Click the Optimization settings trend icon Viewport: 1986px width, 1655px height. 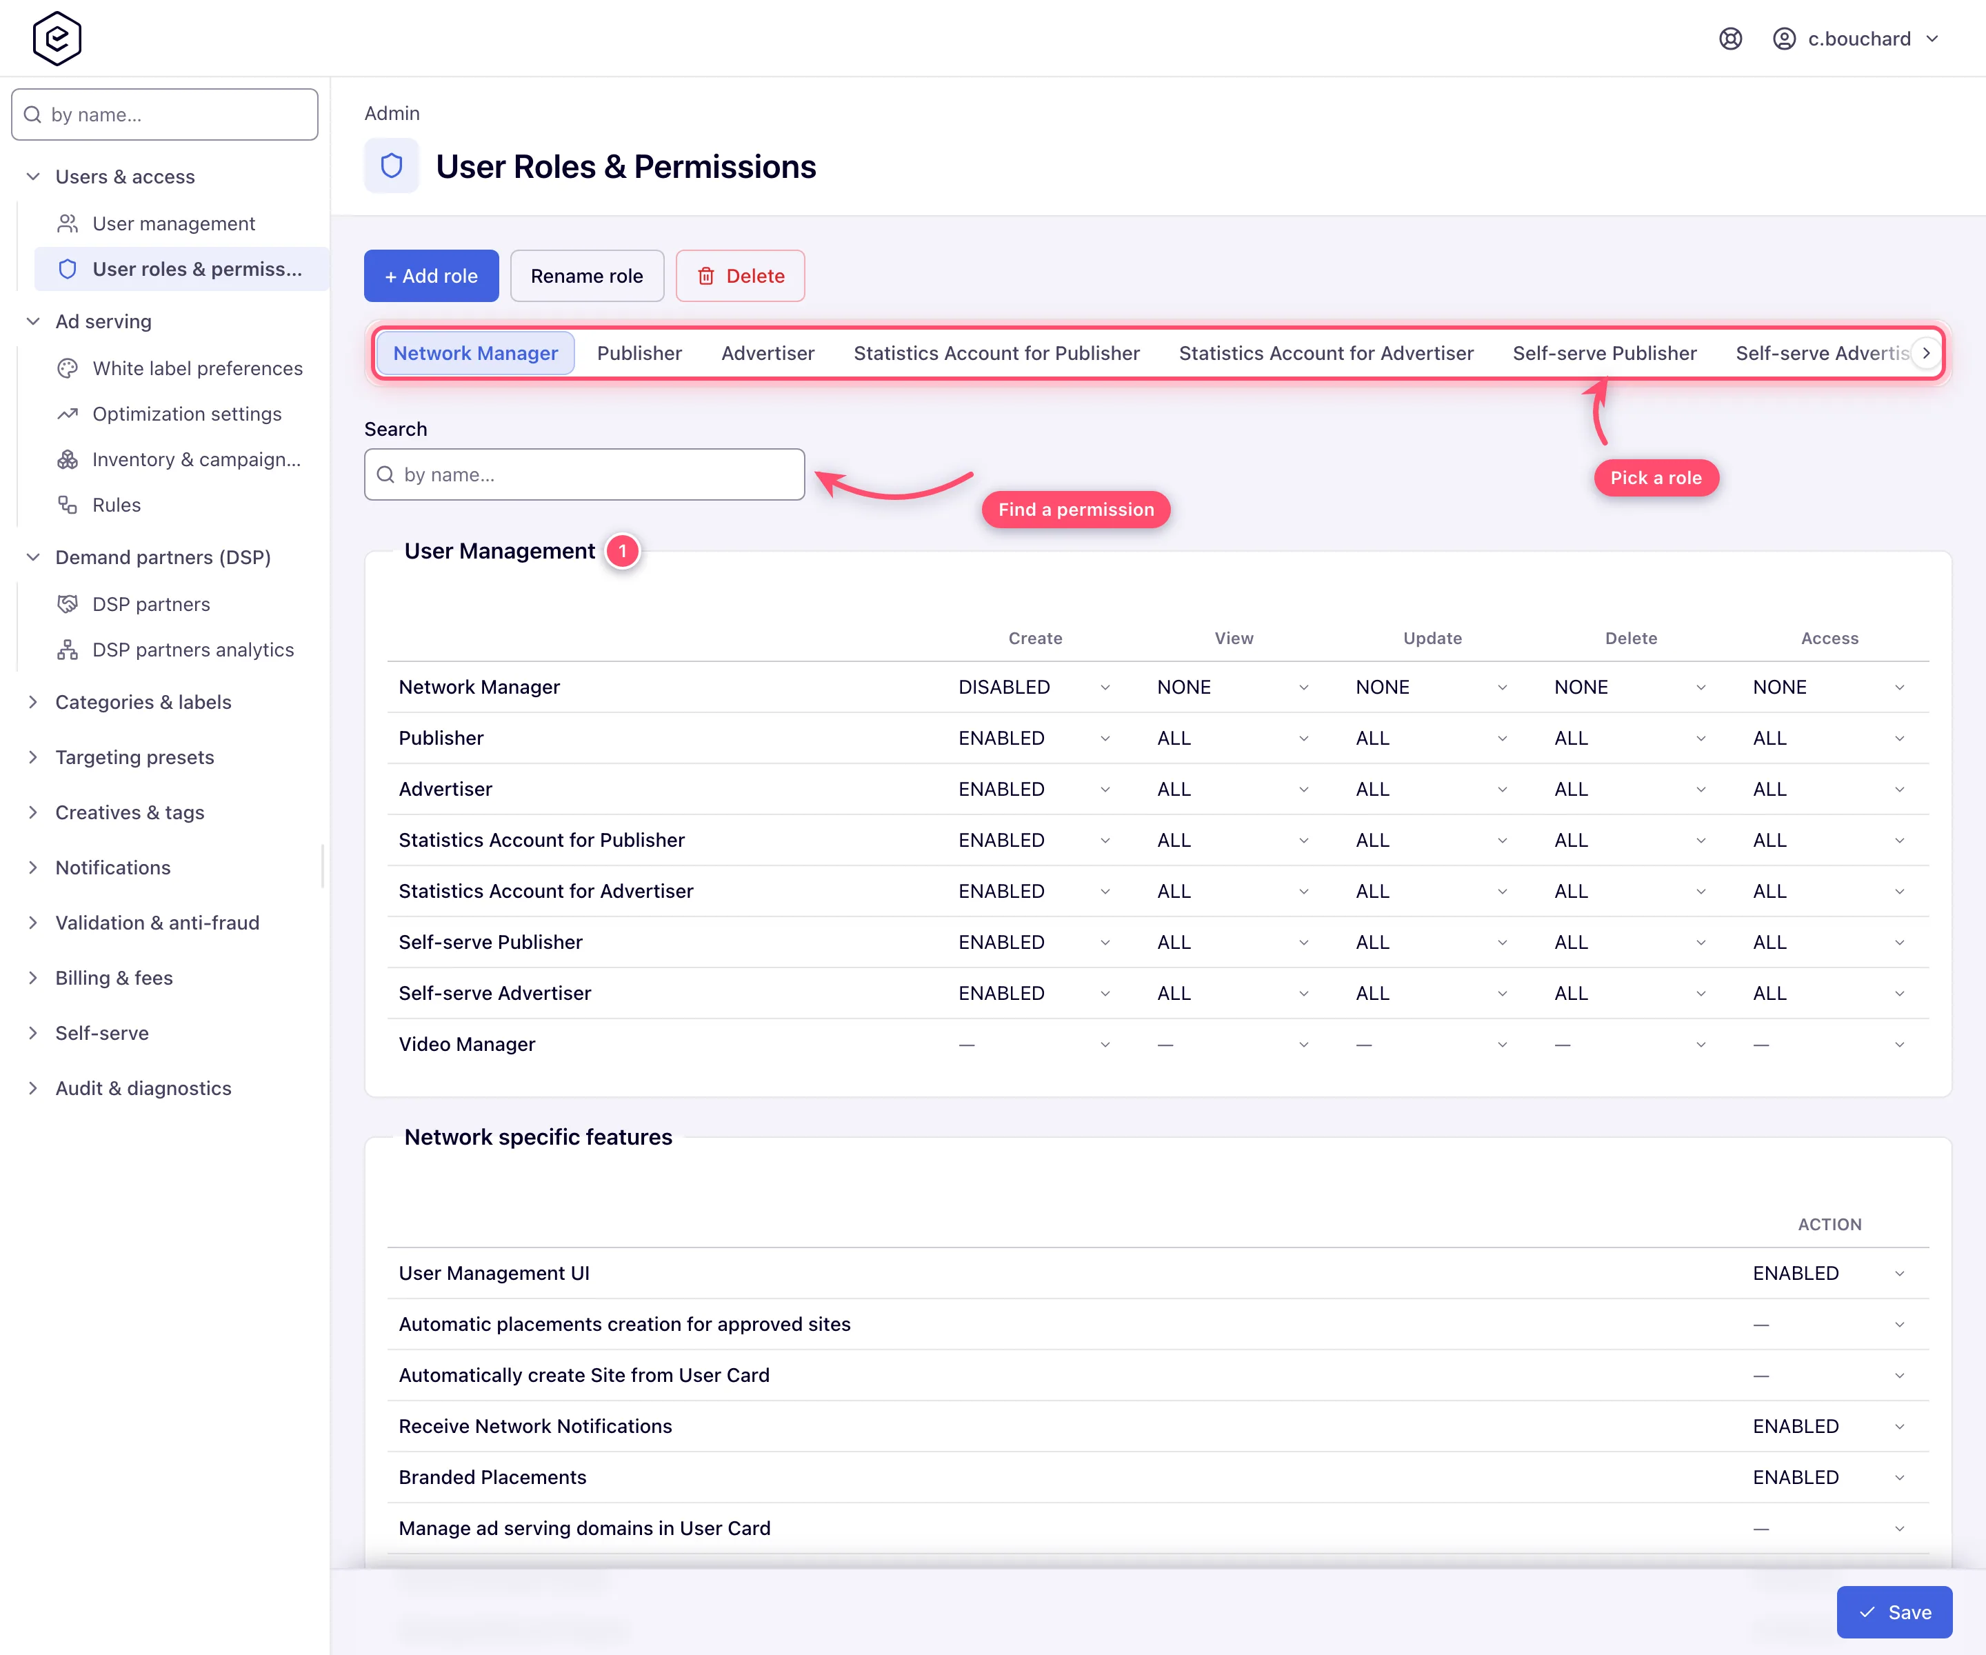pyautogui.click(x=67, y=413)
